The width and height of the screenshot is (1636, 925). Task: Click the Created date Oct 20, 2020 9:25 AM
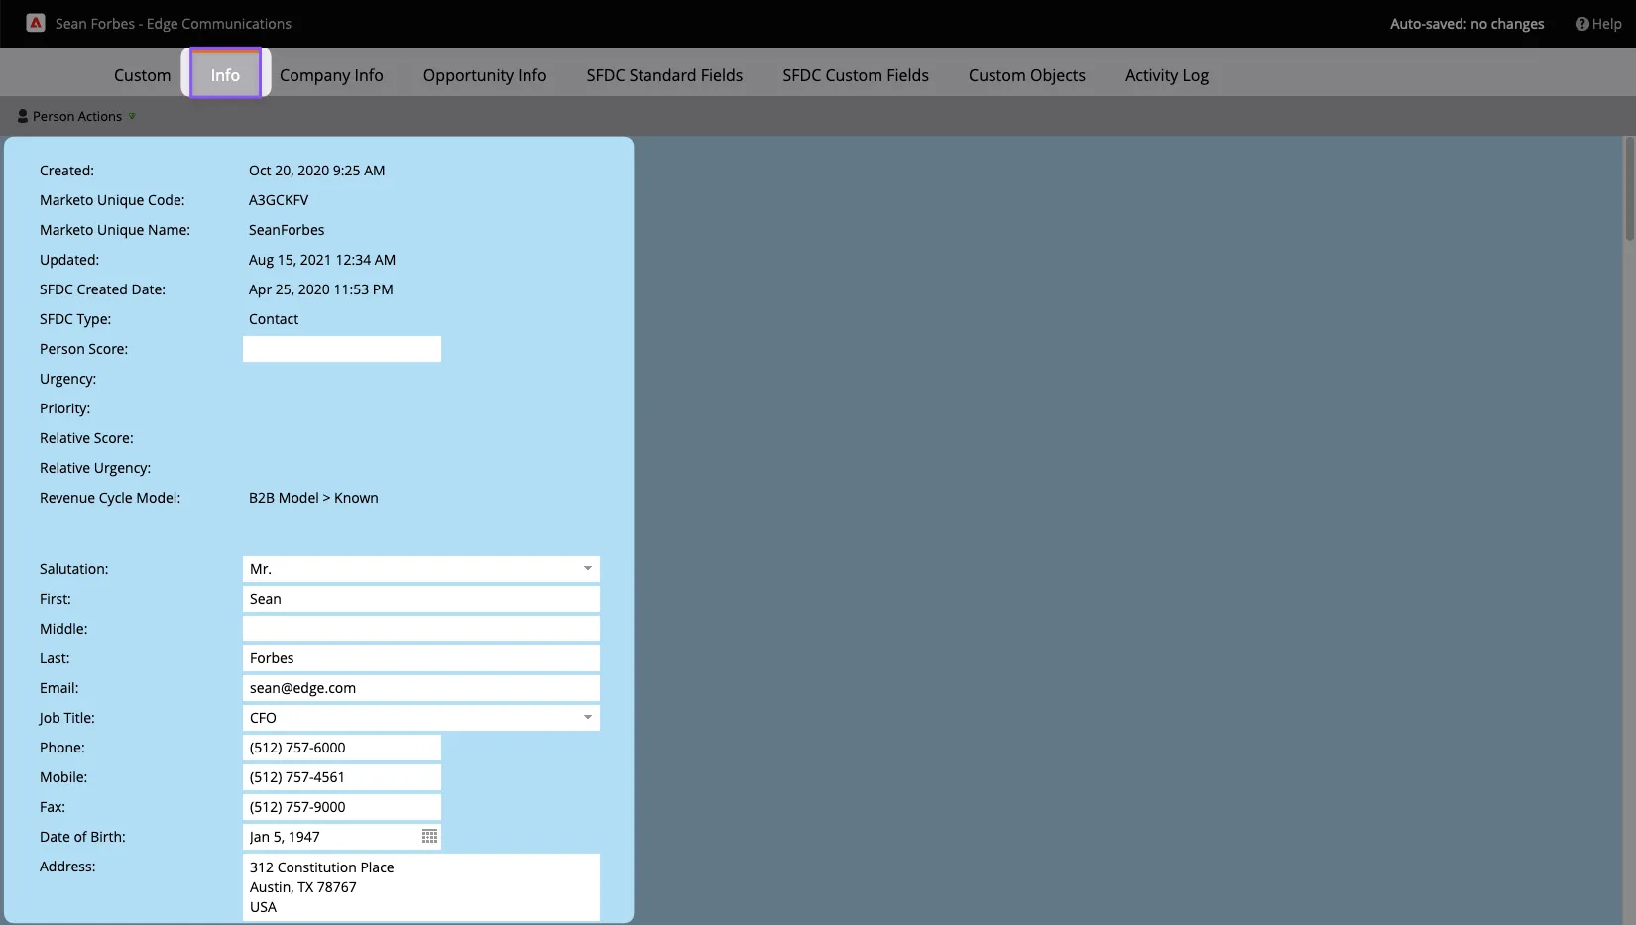[317, 171]
